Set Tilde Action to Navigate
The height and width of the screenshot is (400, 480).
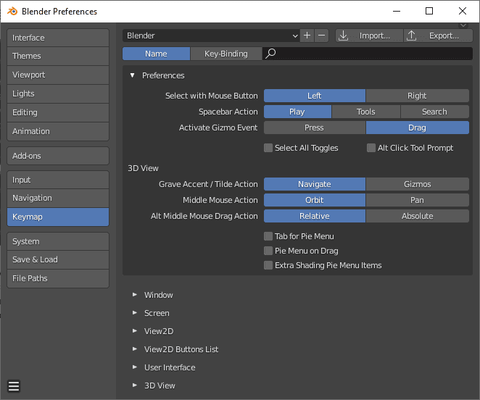click(x=315, y=184)
